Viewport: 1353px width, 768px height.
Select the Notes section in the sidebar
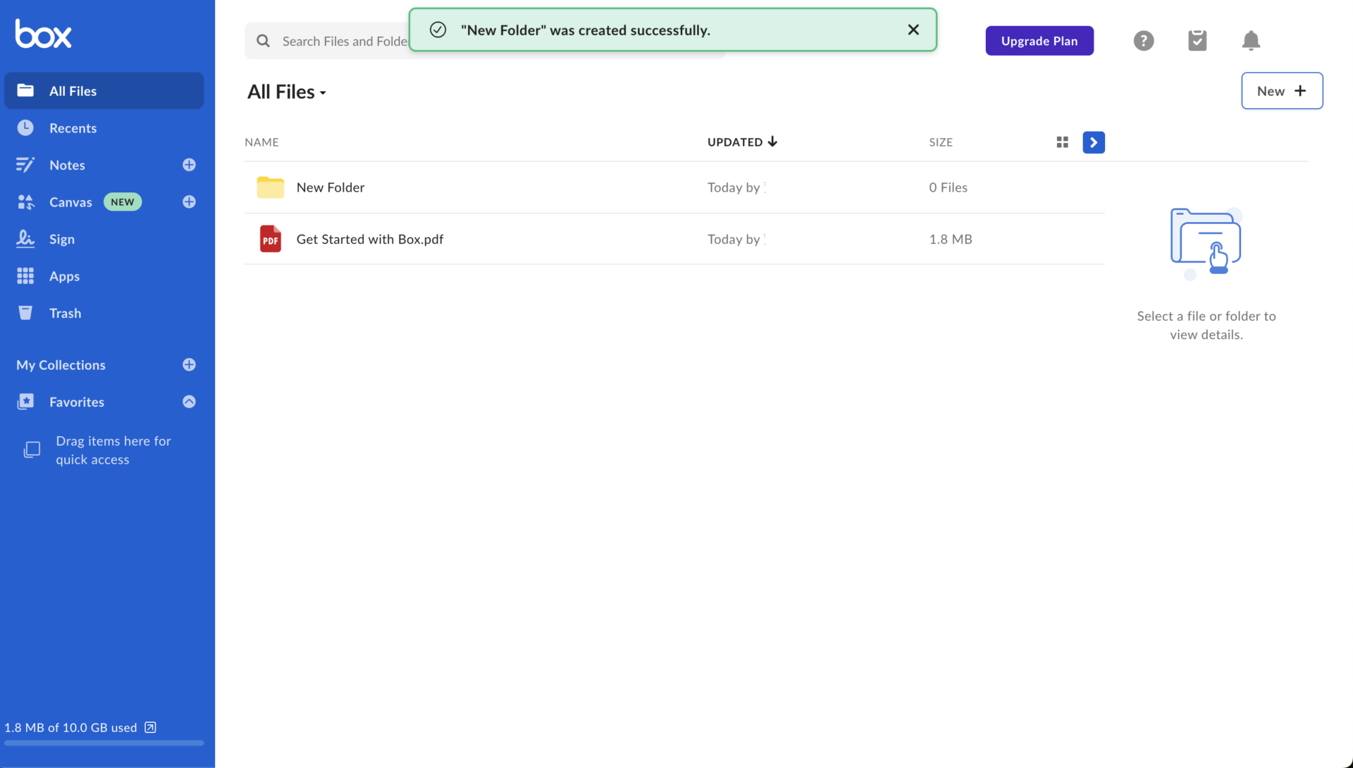click(x=66, y=165)
